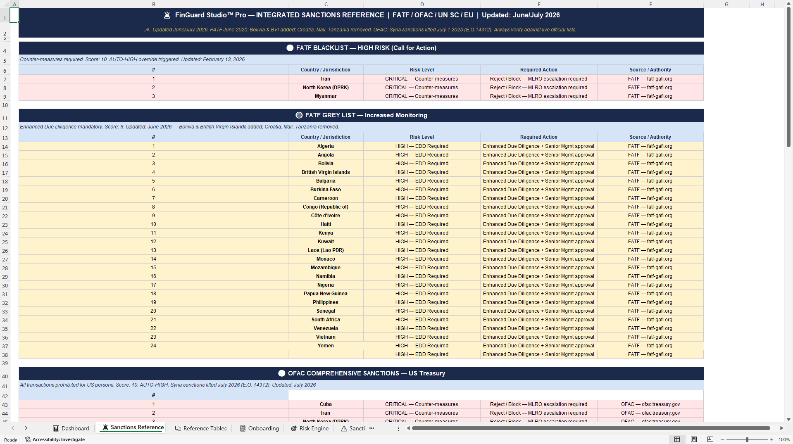Open zoom dialog via 100% label
Viewport: 793px width, 444px height.
point(784,439)
